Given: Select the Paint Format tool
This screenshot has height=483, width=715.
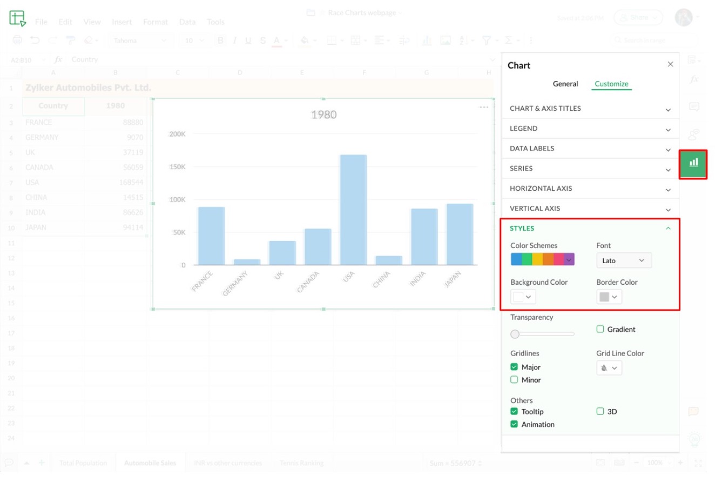Looking at the screenshot, I should [x=70, y=41].
